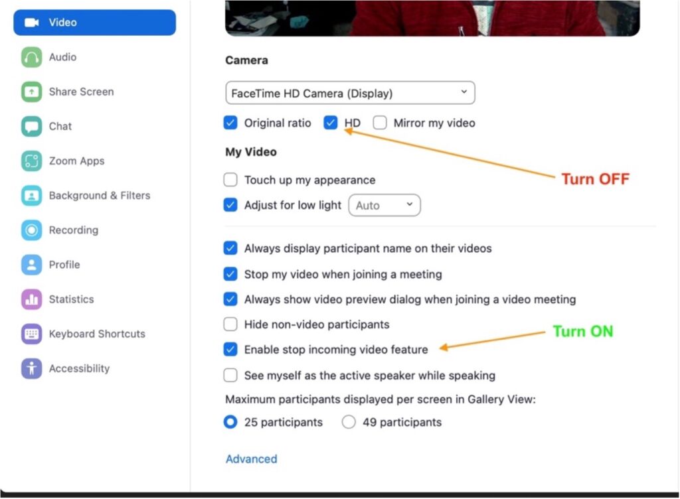Check See myself as active speaker
Screen dimensions: 680x499
(x=230, y=375)
